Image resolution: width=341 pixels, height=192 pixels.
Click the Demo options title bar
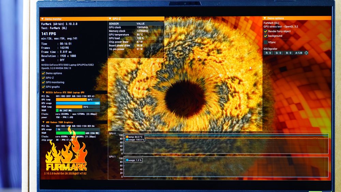pos(297,18)
